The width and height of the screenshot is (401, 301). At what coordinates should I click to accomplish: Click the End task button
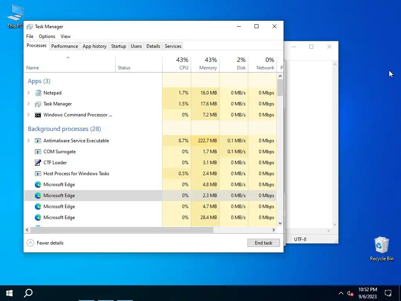coord(264,243)
